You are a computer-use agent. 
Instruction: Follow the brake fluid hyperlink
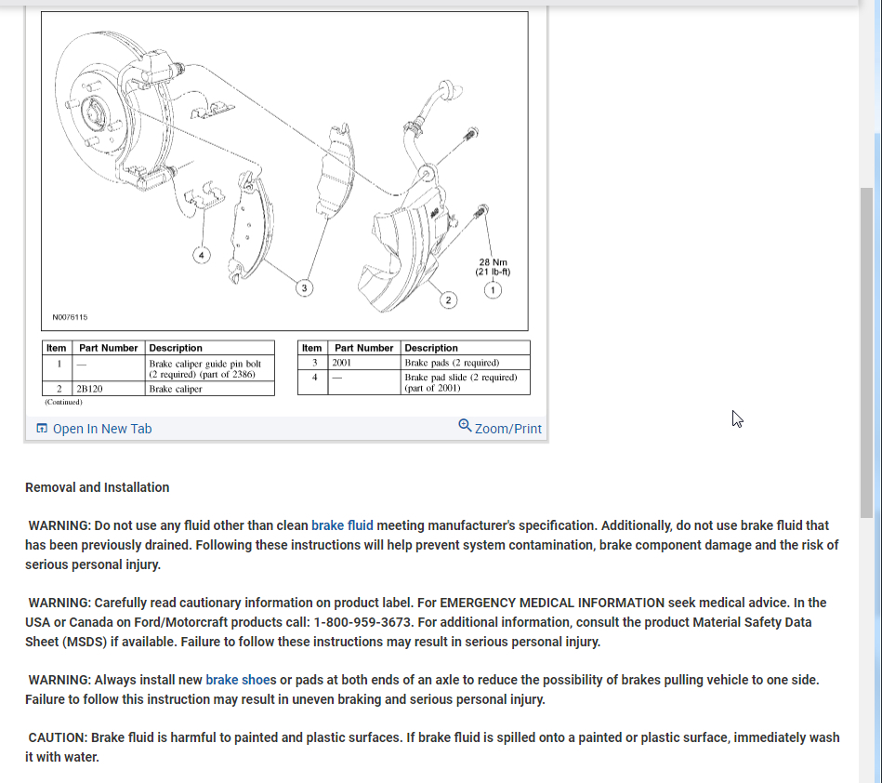tap(342, 525)
